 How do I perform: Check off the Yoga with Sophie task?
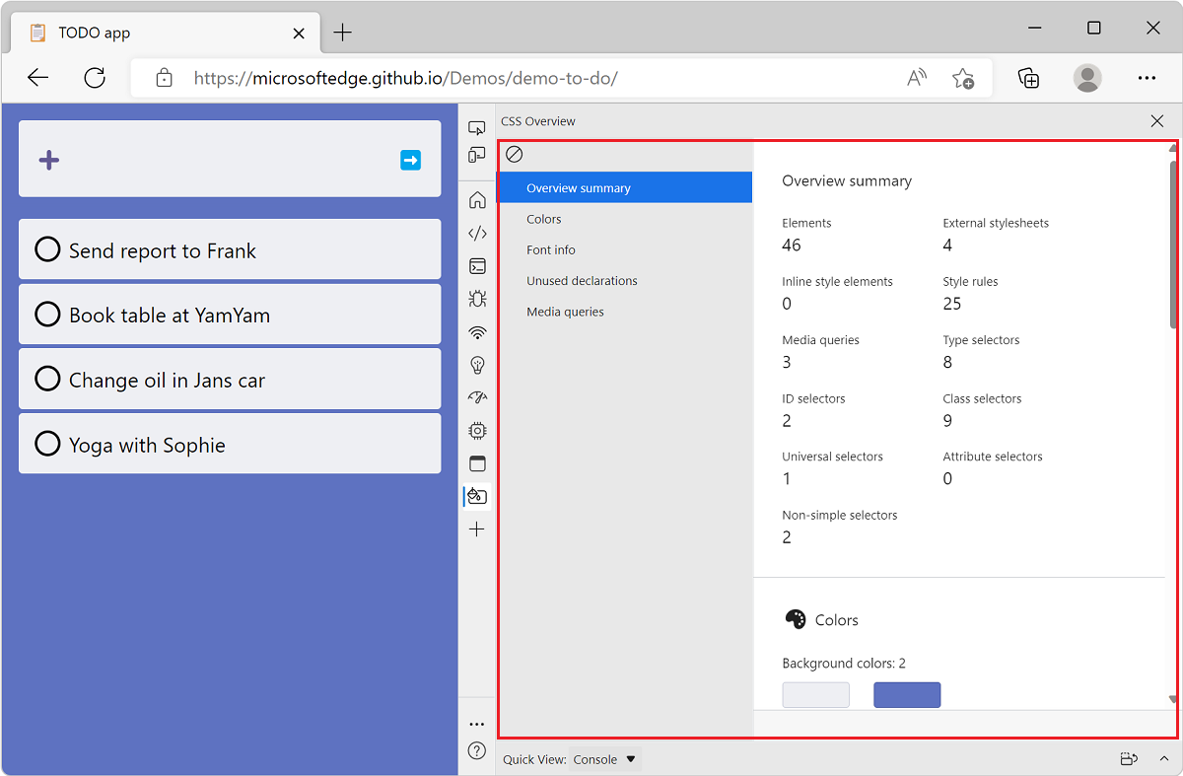pos(46,443)
